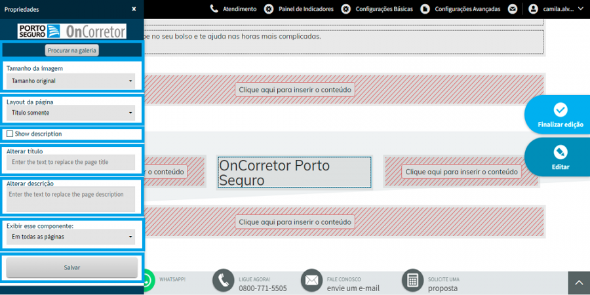Click Procurar na galeria button
Viewport: 590px width, 295px height.
pos(72,50)
